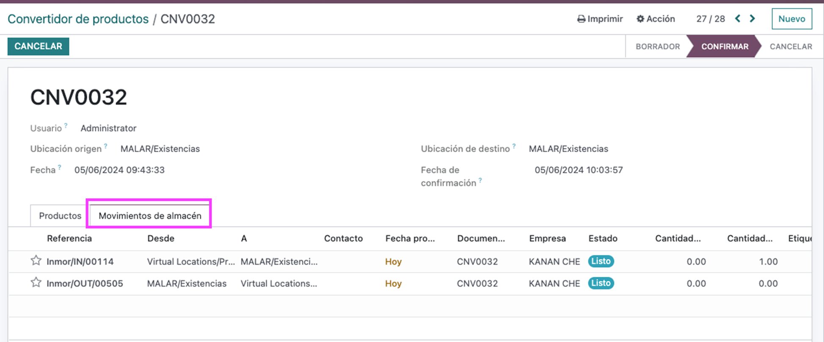Click the green CANCELAR button
This screenshot has width=824, height=342.
[38, 47]
